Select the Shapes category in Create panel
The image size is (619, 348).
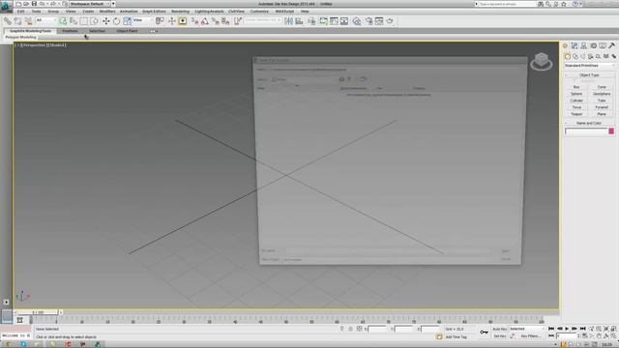tap(575, 56)
